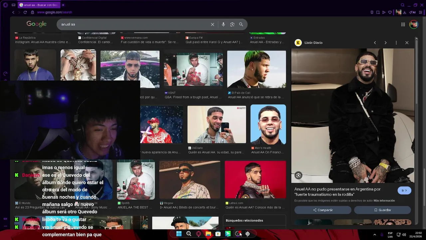Open the KSNT image result thumbnail
Image resolution: width=426 pixels, height=240 pixels.
193,69
